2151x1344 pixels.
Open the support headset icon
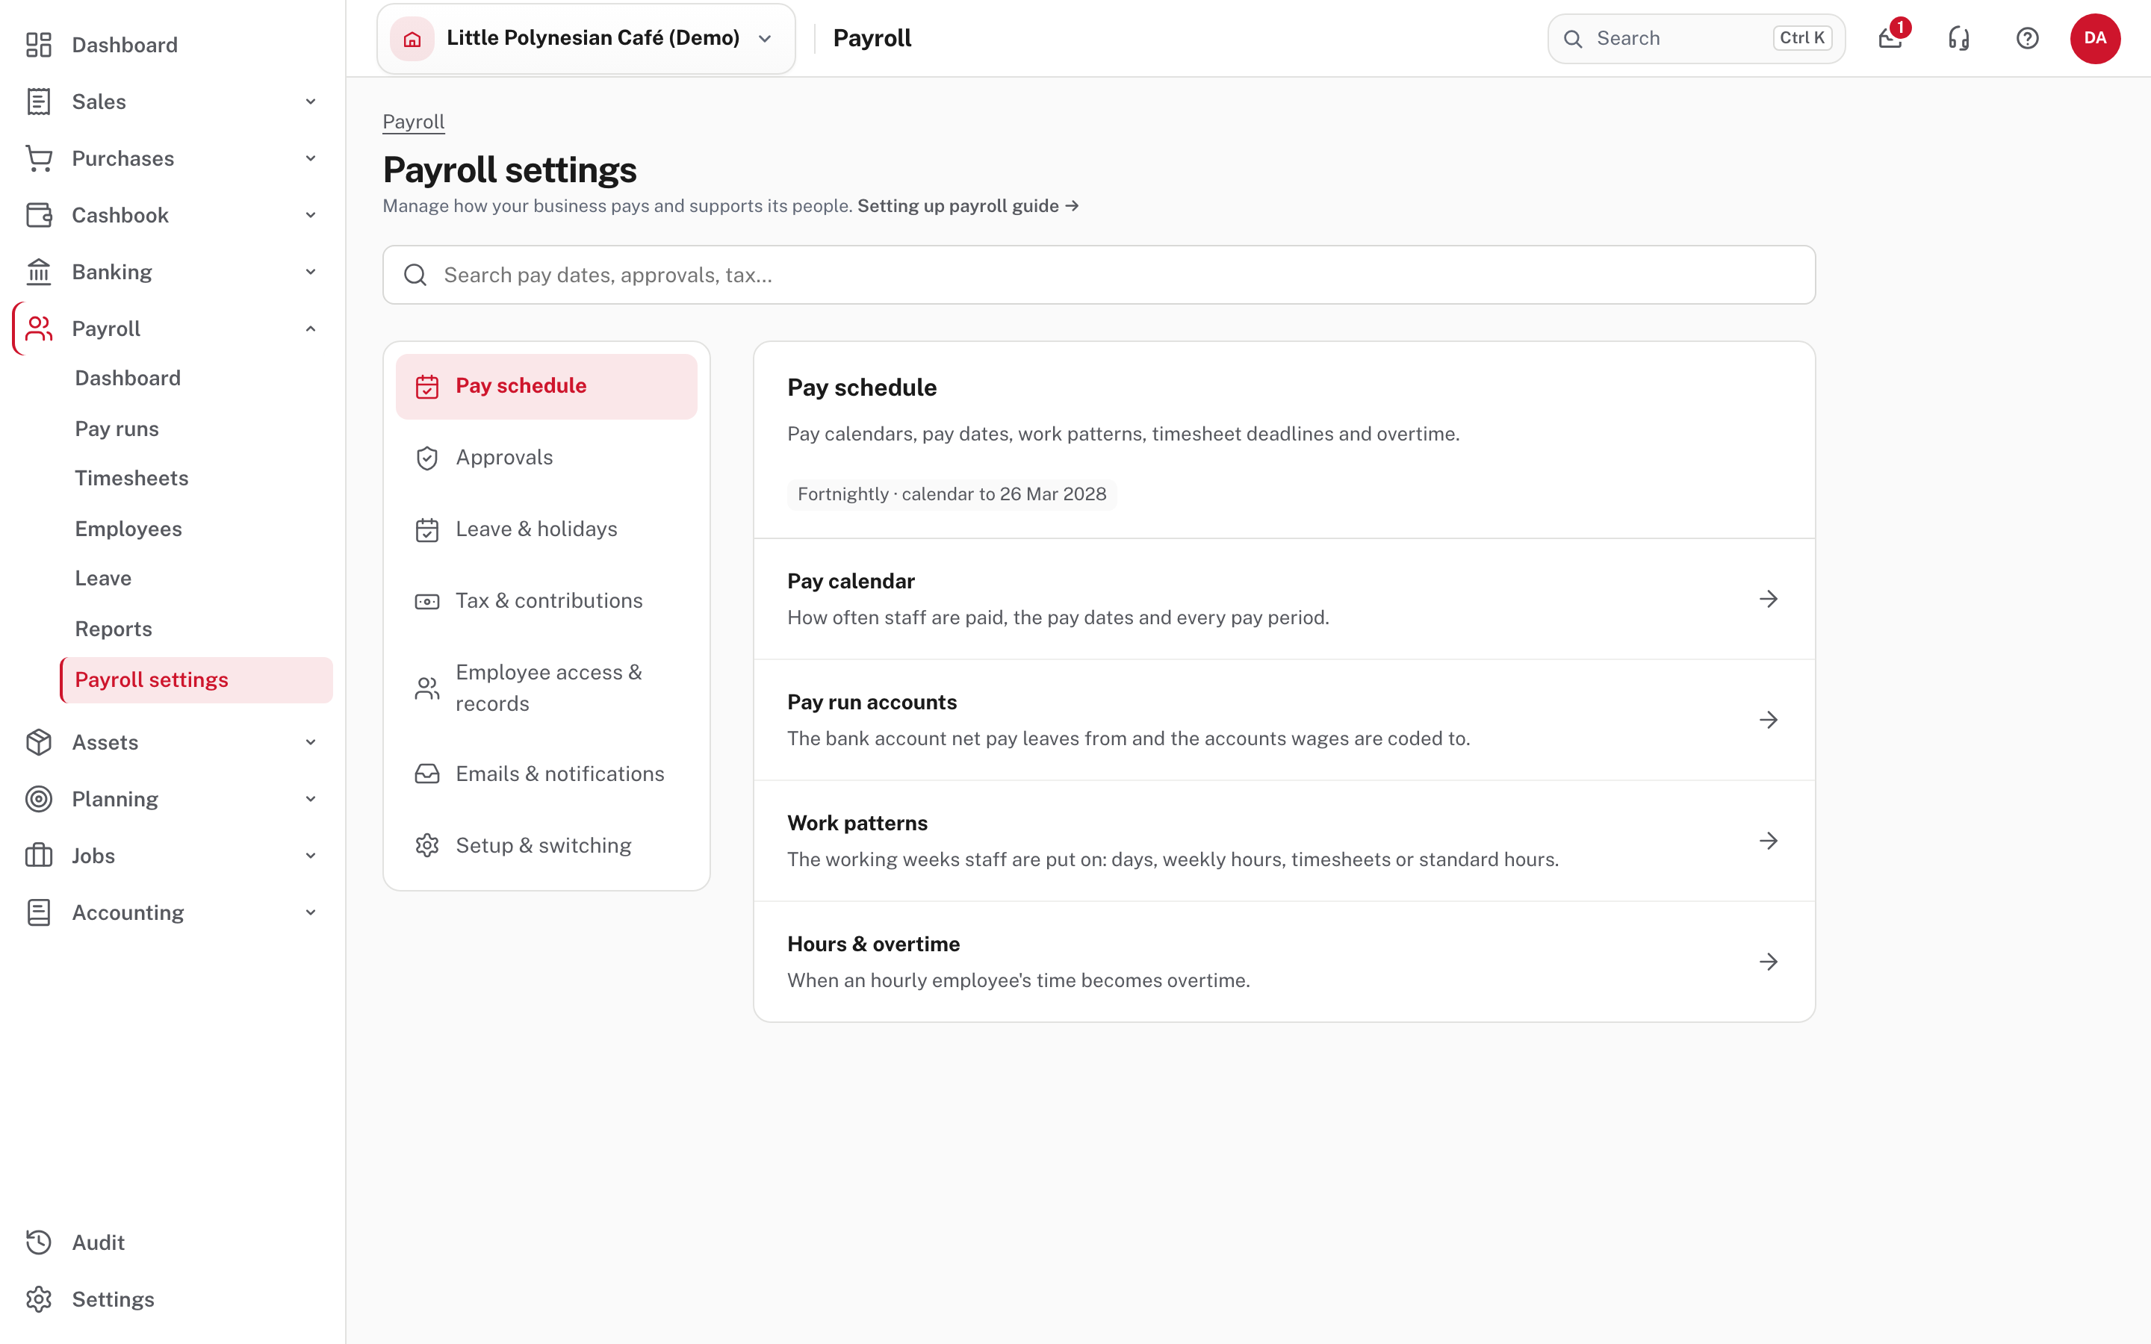coord(1959,38)
